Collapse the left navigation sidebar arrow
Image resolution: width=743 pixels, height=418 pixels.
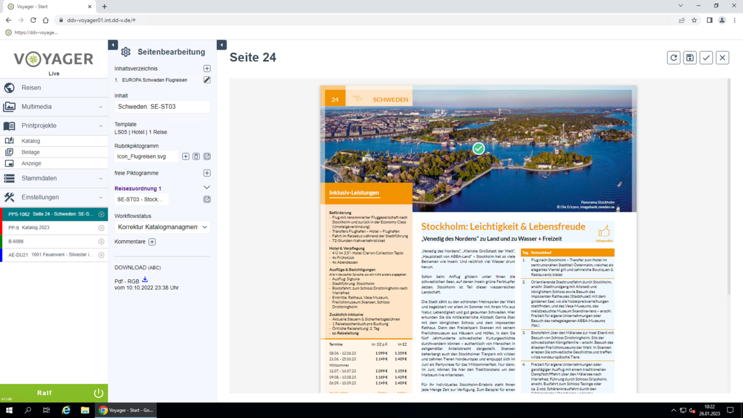click(113, 45)
